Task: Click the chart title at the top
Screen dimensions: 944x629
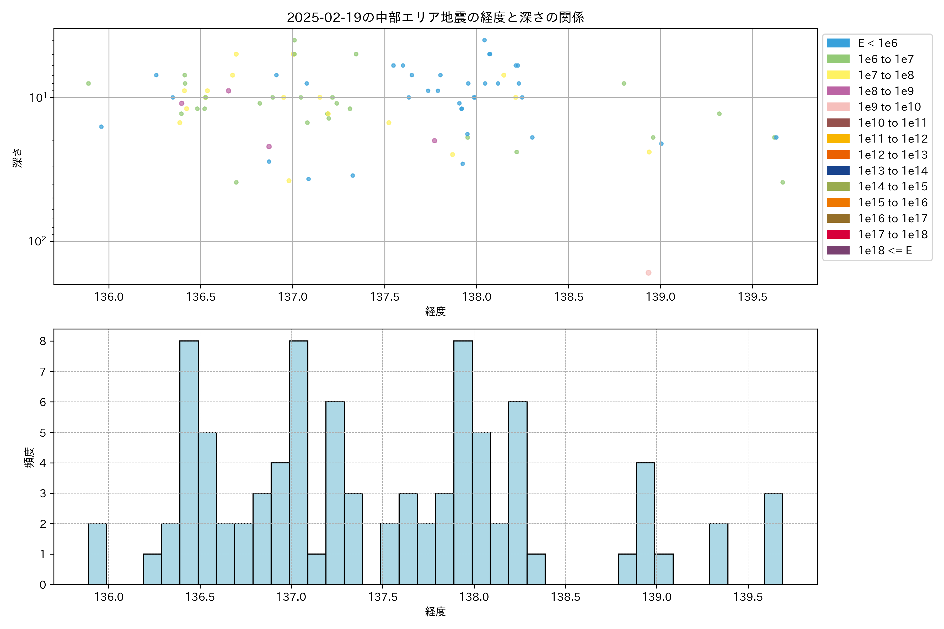Action: (x=436, y=17)
